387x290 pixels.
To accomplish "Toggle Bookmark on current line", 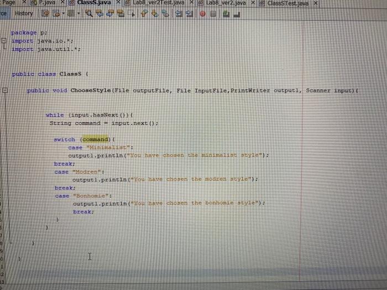I will click(x=165, y=13).
